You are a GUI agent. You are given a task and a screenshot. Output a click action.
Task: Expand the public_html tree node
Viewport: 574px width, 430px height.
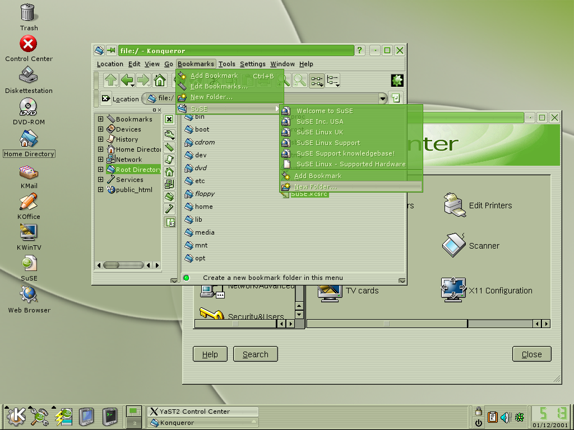100,189
